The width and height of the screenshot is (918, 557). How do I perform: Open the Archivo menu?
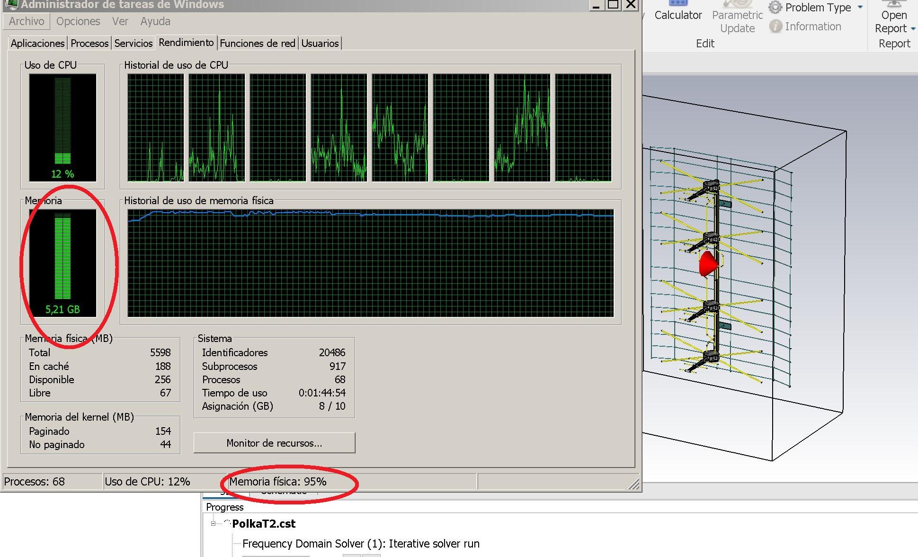click(27, 21)
